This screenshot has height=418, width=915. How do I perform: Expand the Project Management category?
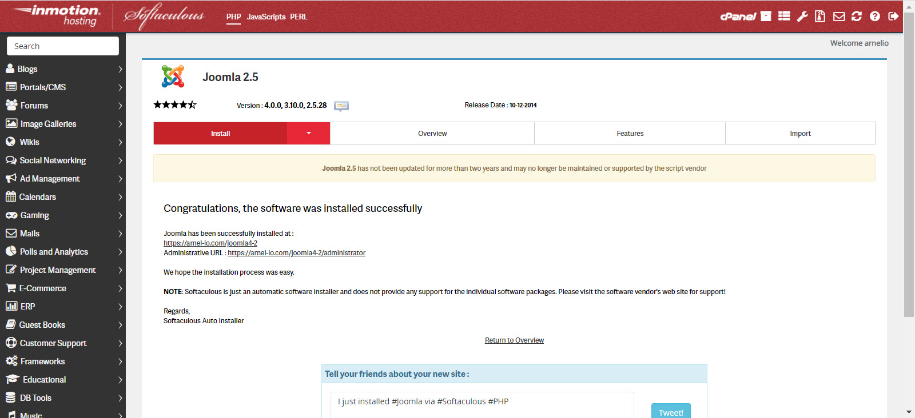(x=120, y=270)
